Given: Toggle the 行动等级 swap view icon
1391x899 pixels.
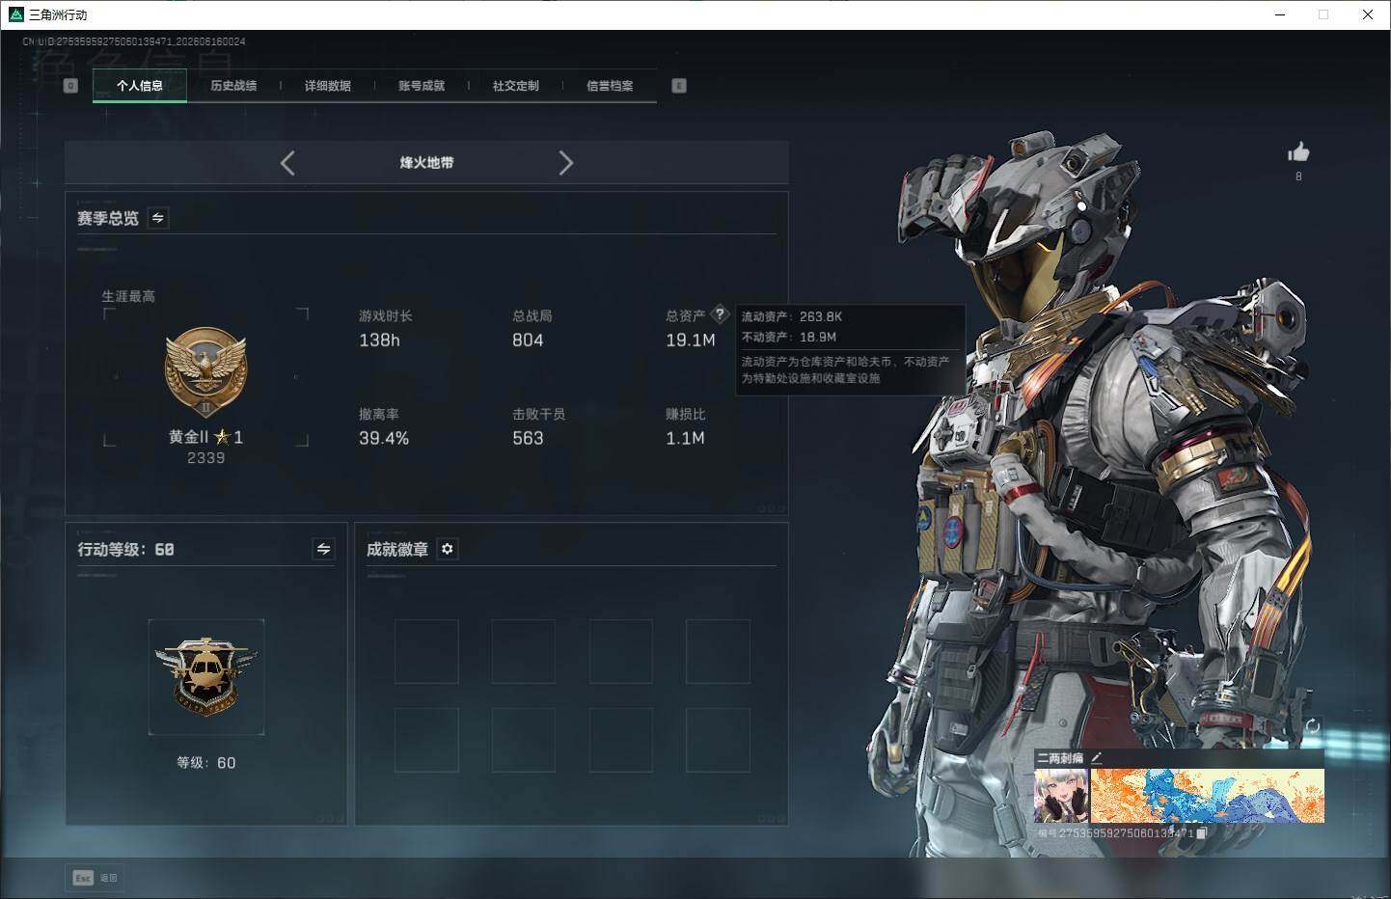Looking at the screenshot, I should tap(324, 549).
